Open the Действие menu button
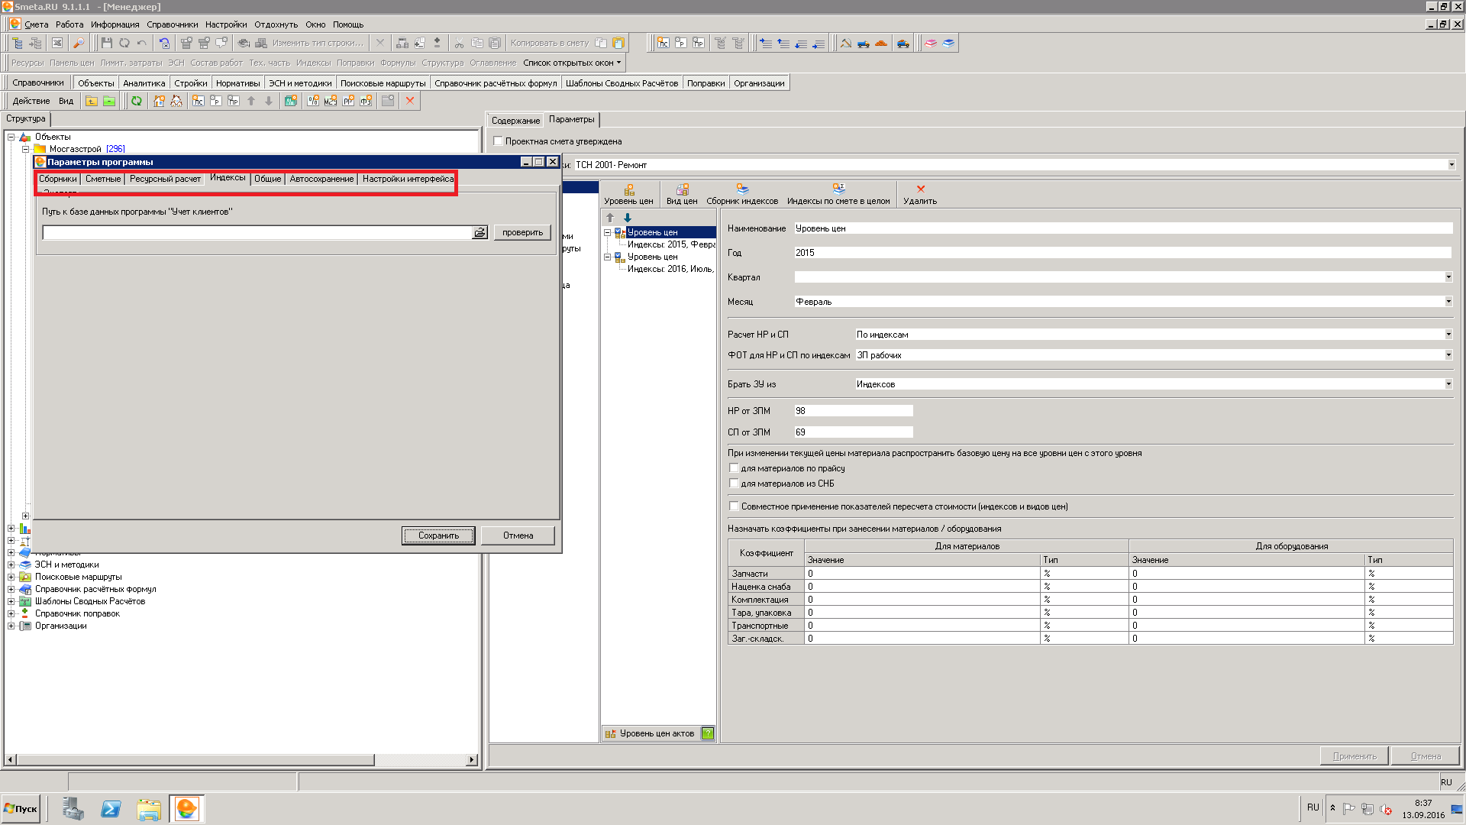Screen dimensions: 1466x825 click(x=31, y=101)
